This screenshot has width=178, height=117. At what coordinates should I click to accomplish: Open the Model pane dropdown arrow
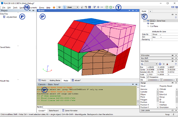[129, 11]
